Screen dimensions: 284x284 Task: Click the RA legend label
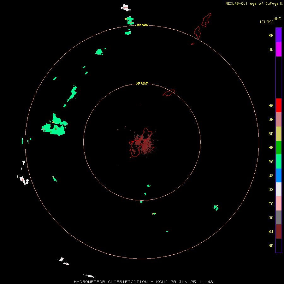tap(271, 162)
